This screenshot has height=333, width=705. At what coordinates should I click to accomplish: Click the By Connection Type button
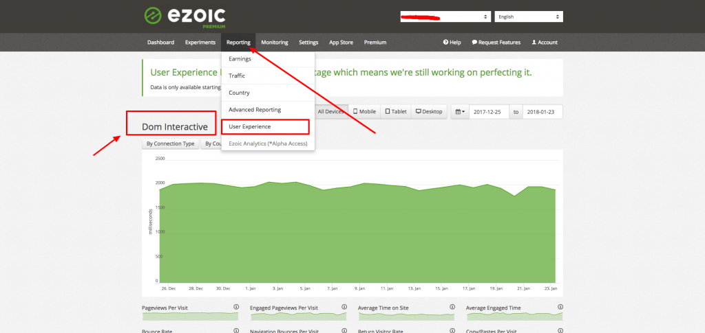coord(171,144)
